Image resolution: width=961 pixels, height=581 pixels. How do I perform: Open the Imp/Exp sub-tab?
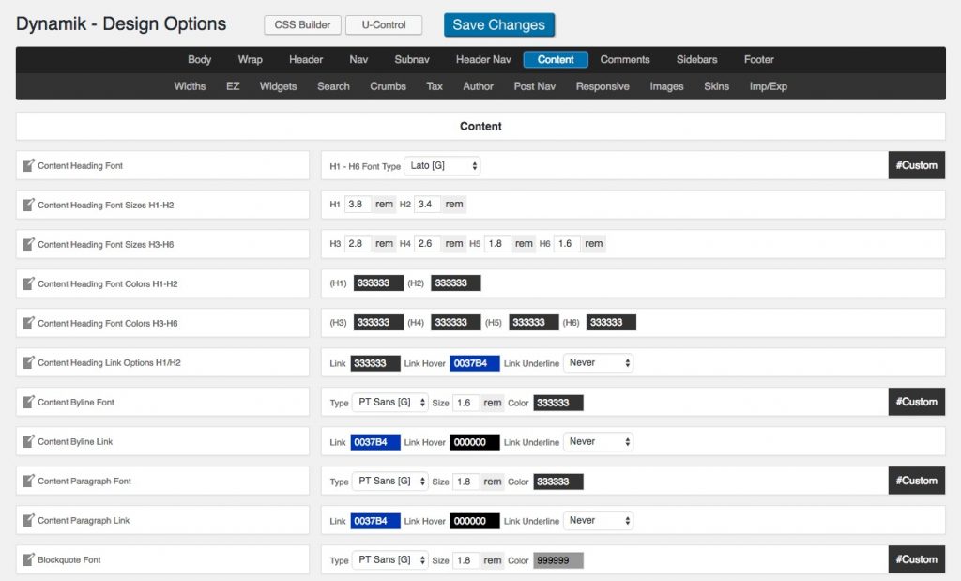coord(768,86)
